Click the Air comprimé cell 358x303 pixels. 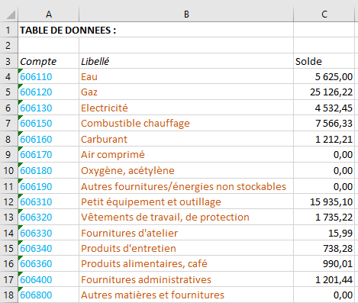[186, 154]
